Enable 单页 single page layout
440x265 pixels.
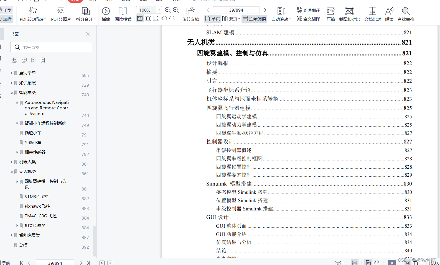[x=212, y=19]
